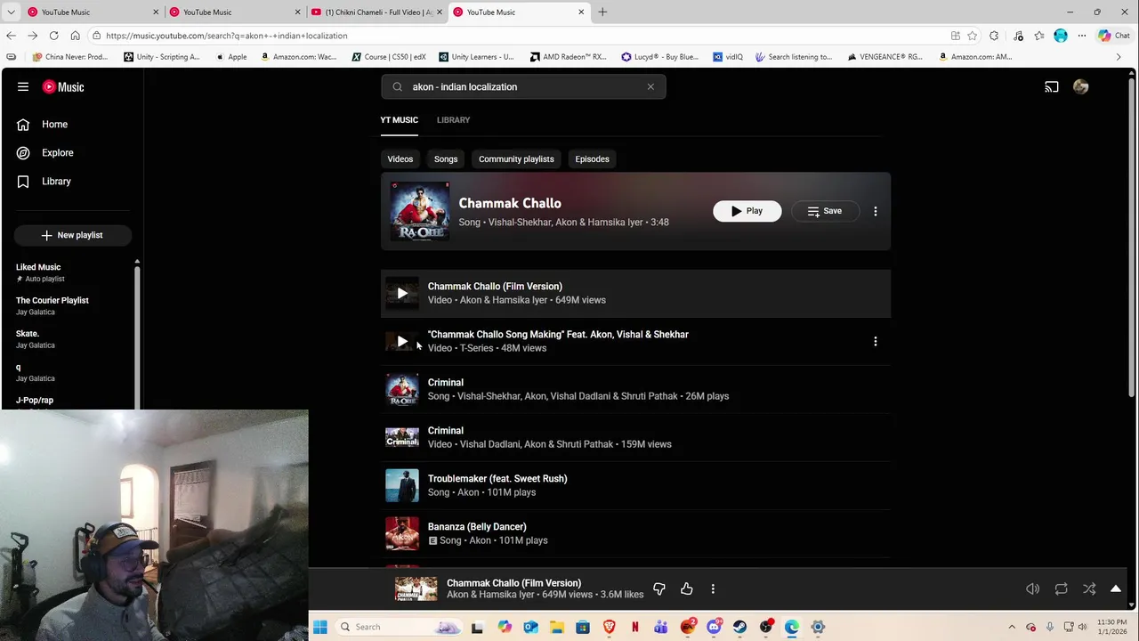Open the browser Settings and more menu
Viewport: 1139px width, 641px height.
coord(1082,36)
